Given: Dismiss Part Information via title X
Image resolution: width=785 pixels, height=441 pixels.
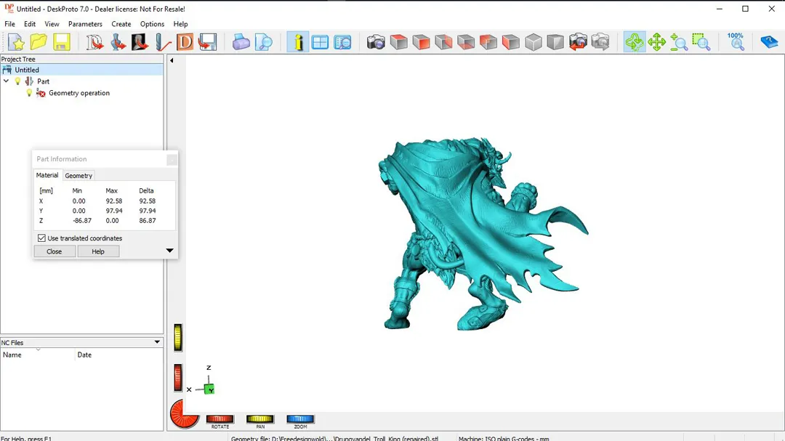Looking at the screenshot, I should pyautogui.click(x=172, y=160).
